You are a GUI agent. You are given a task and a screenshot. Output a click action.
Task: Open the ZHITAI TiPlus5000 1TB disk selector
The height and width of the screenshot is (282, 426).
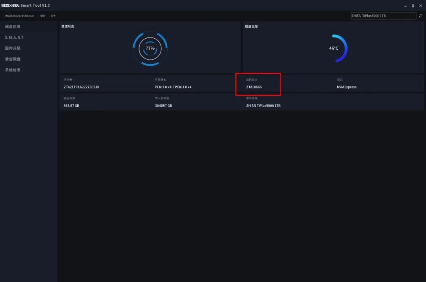point(383,16)
